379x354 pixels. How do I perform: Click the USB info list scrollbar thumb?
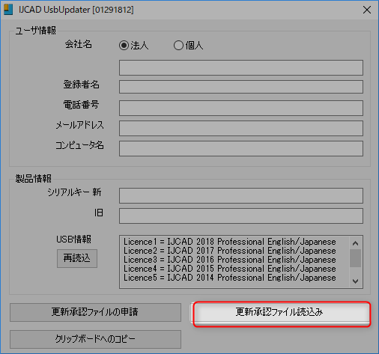pyautogui.click(x=356, y=258)
